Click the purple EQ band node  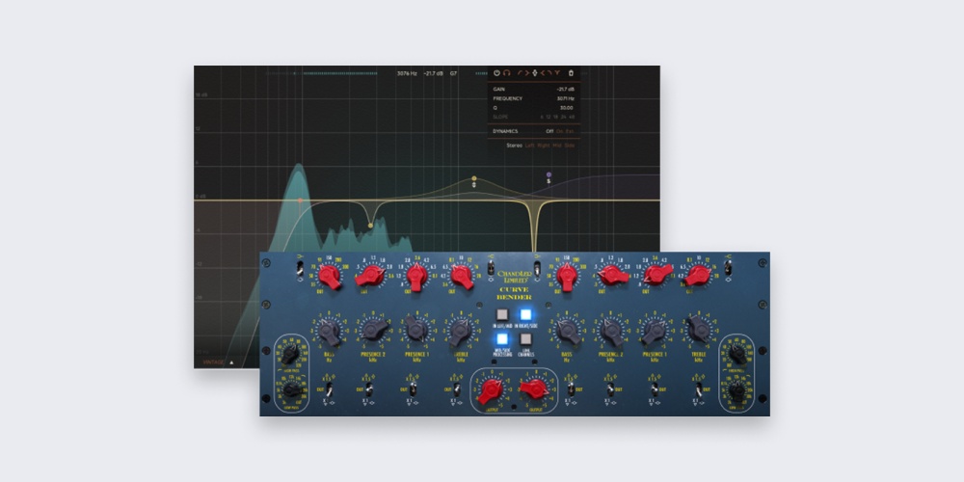[x=549, y=174]
